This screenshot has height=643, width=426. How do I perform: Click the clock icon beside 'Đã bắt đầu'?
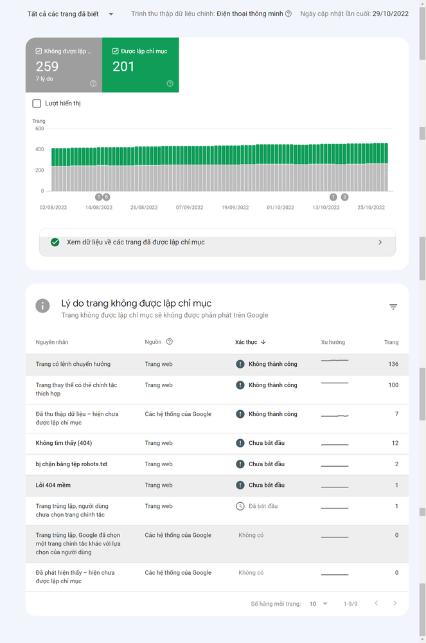click(240, 506)
